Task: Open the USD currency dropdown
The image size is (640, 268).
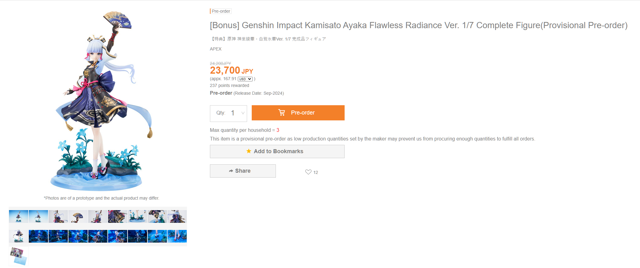Action: [245, 79]
